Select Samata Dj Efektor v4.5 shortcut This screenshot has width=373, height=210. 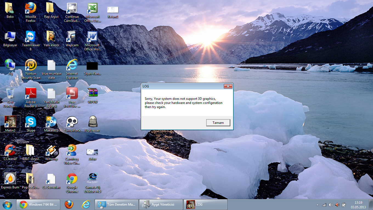pos(92,183)
